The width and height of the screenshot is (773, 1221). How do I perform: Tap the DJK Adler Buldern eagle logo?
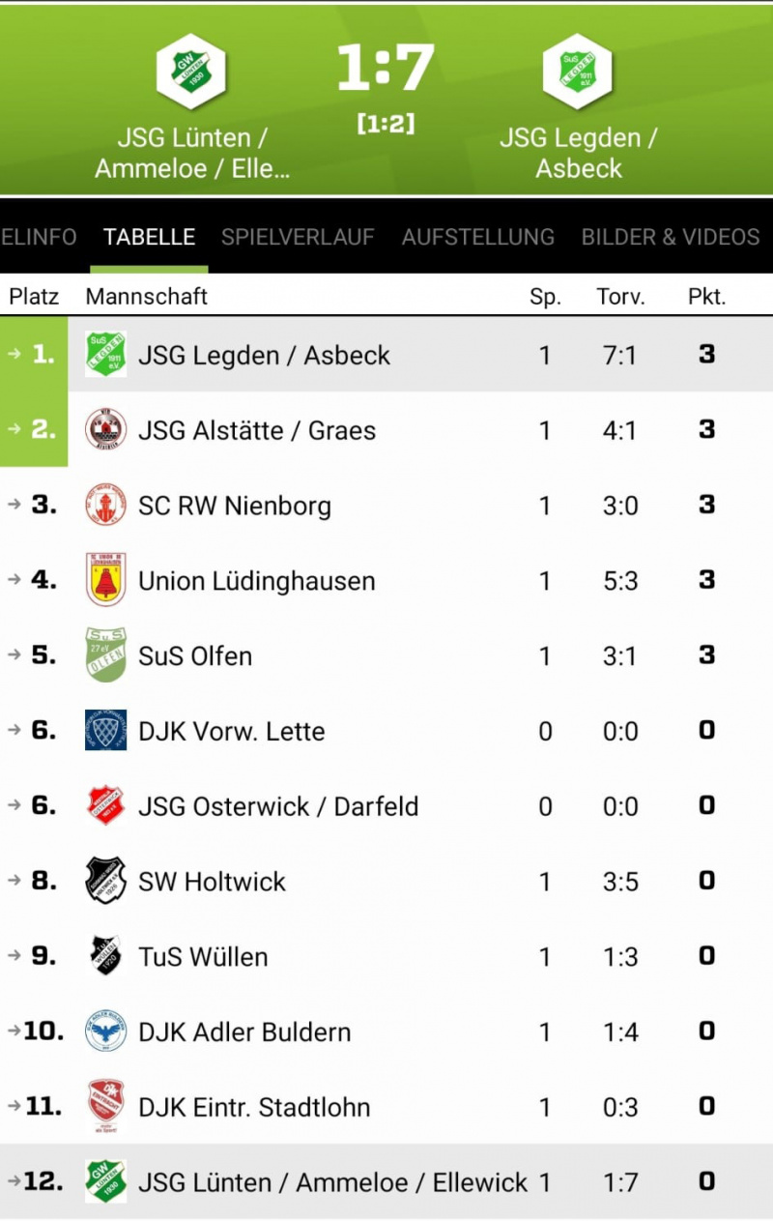105,1032
